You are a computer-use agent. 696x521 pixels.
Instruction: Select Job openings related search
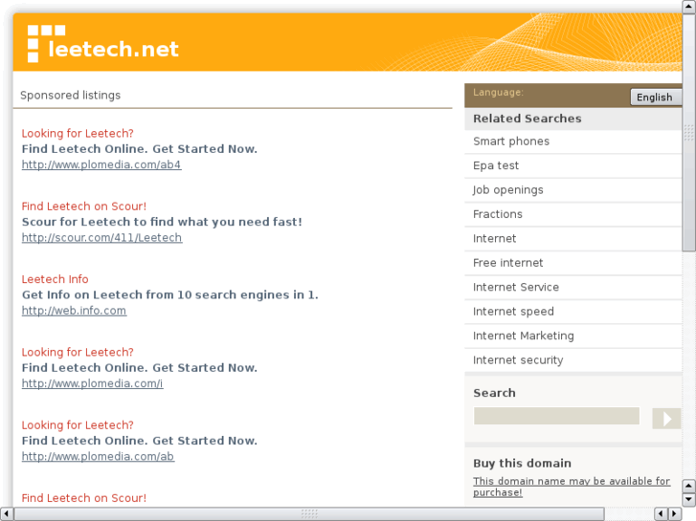point(508,190)
